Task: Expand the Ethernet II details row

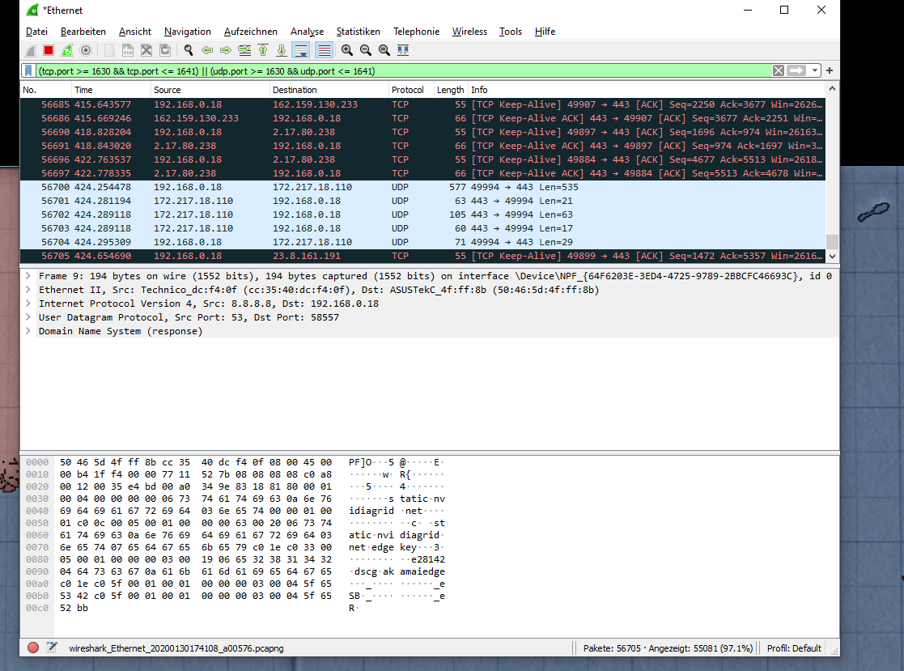Action: 28,290
